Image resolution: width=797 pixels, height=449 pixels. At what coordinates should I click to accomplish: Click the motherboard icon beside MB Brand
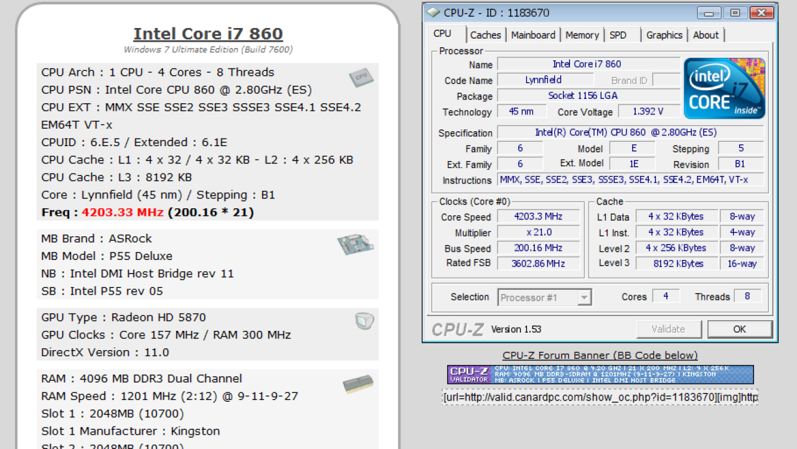point(356,244)
